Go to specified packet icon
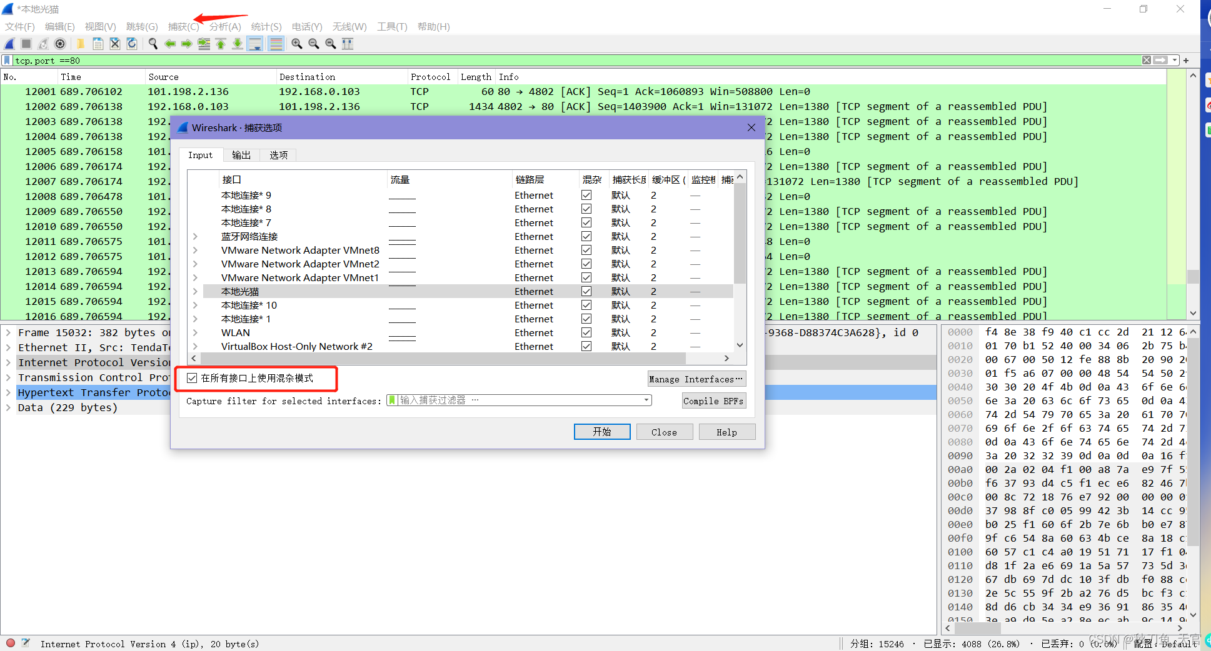The height and width of the screenshot is (651, 1211). click(x=204, y=44)
